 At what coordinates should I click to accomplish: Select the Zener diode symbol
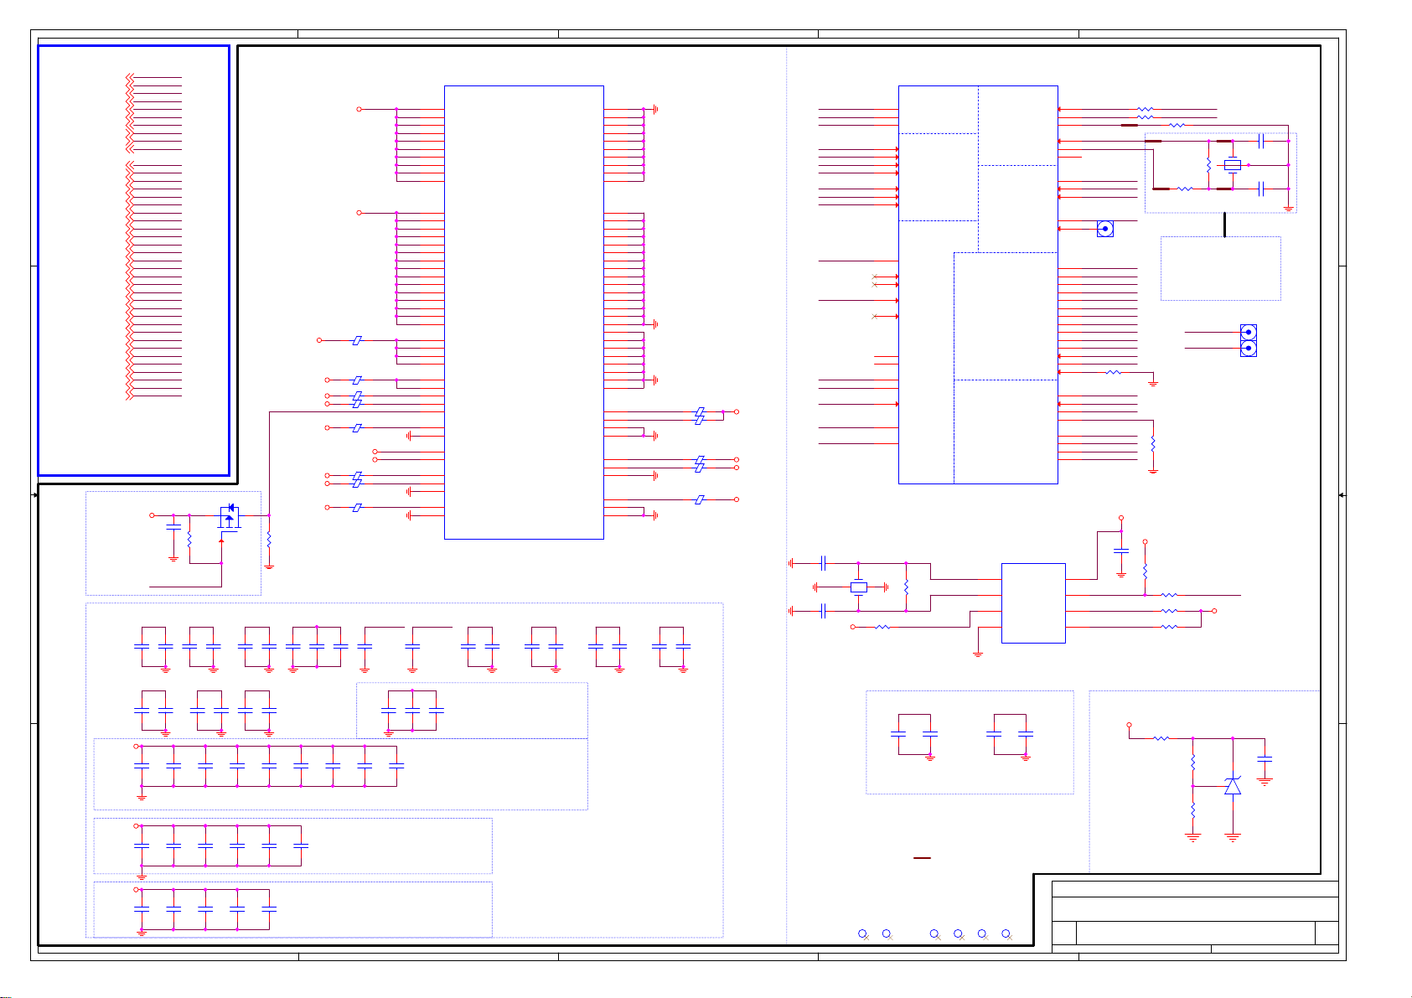pyautogui.click(x=1233, y=786)
